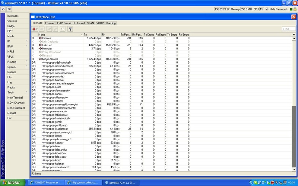Click the green status square at top right
Image resolution: width=298 pixels, height=186 pixels.
pos(291,9)
